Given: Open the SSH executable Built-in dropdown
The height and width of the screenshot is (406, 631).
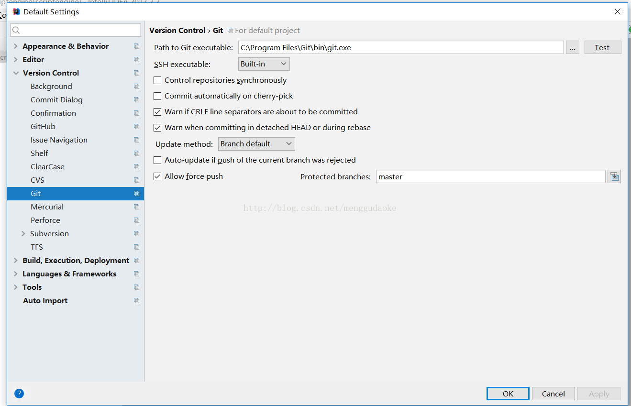Looking at the screenshot, I should (x=264, y=64).
